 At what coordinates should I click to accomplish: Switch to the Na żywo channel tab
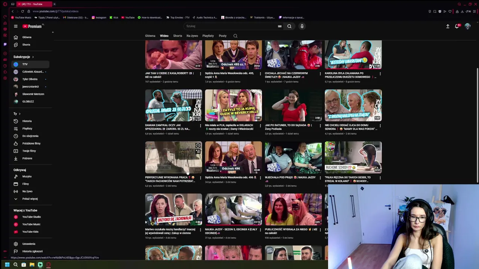coord(192,36)
